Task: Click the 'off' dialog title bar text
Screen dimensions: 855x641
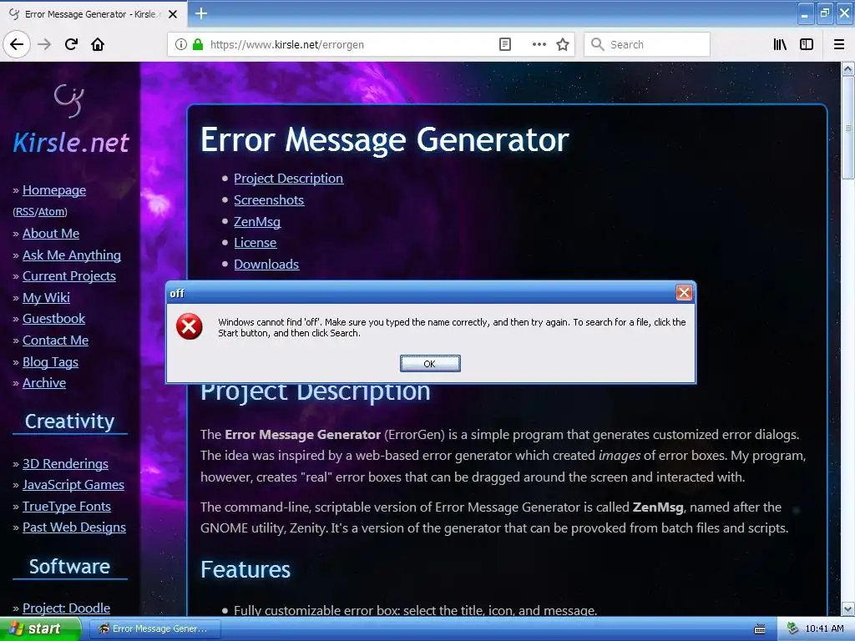Action: point(177,293)
